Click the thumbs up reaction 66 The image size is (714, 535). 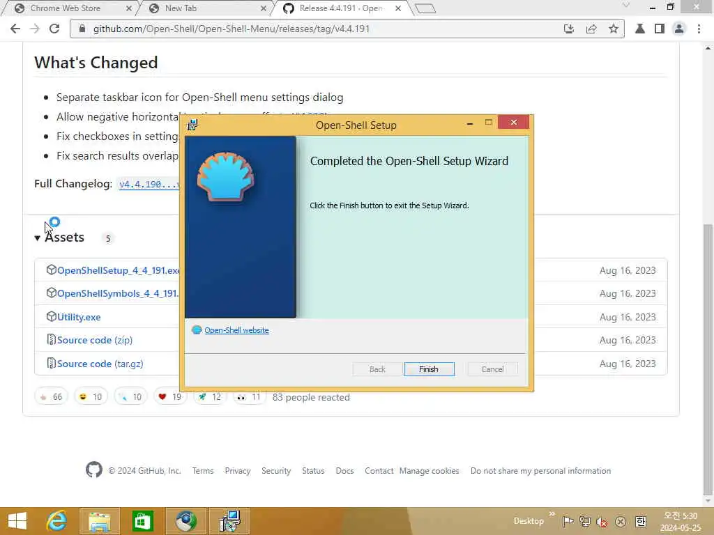tap(51, 396)
